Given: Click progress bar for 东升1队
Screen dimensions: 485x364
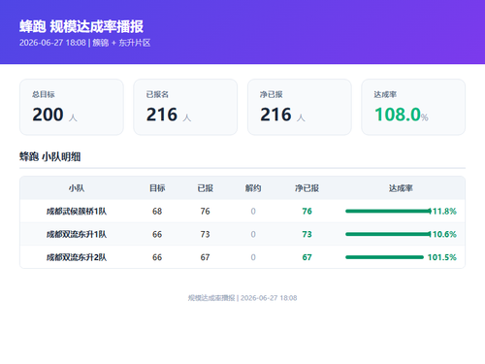Looking at the screenshot, I should coord(388,234).
